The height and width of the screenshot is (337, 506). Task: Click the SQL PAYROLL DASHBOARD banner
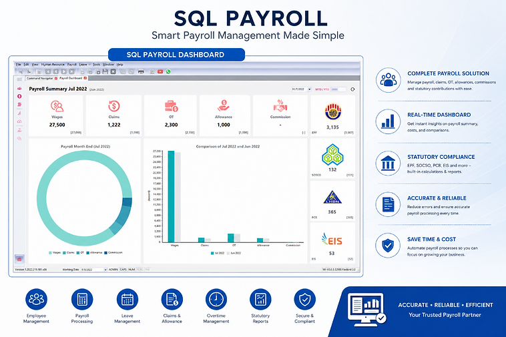[176, 55]
